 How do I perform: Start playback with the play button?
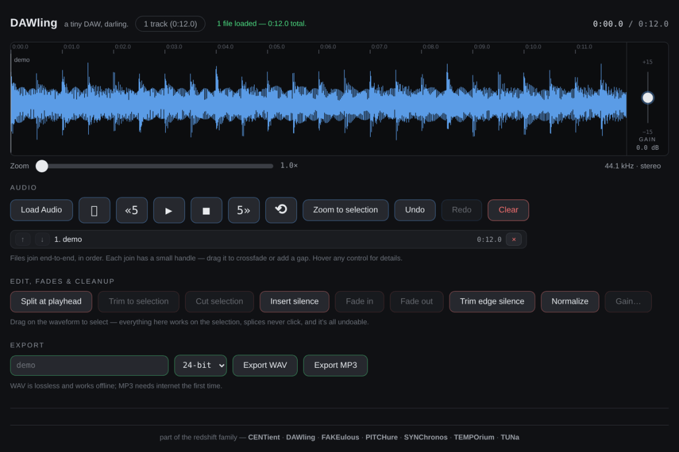coord(169,210)
